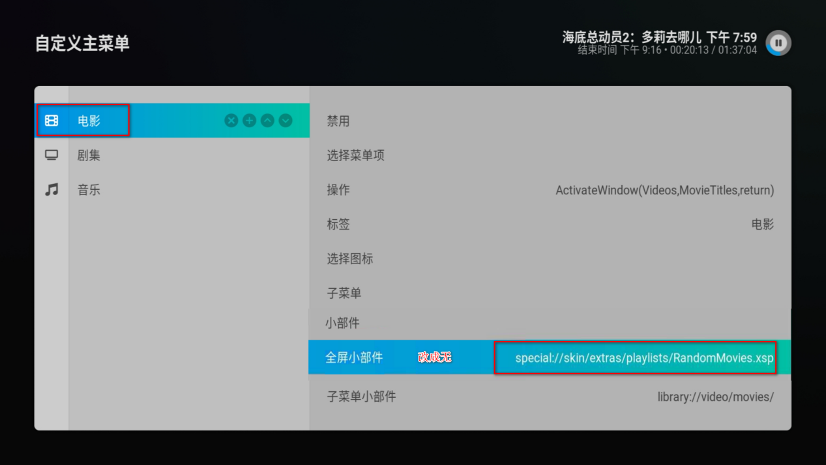The image size is (826, 465).
Task: Pause playback with the circular pause icon
Action: coord(778,43)
